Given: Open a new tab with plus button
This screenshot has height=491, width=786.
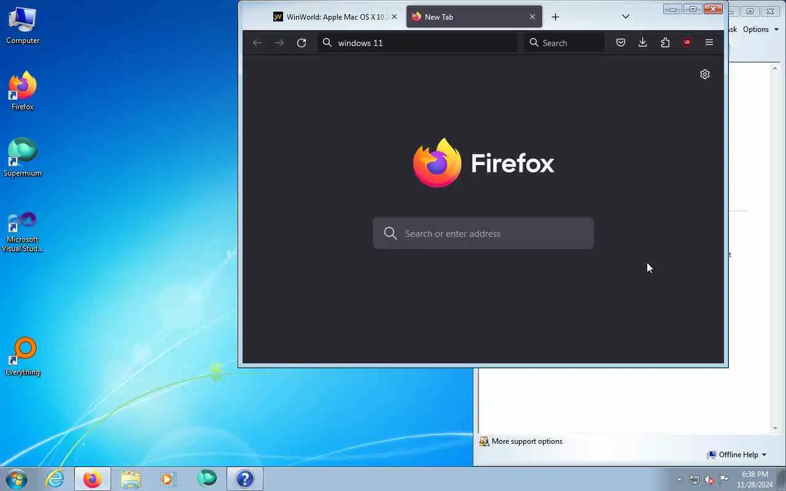Looking at the screenshot, I should point(555,17).
